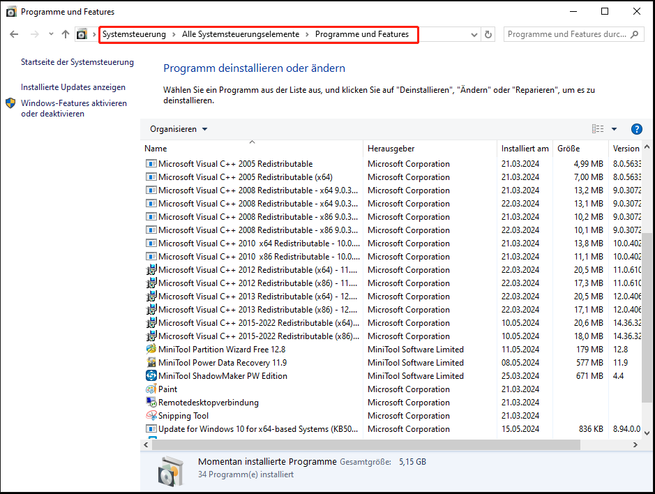Click the MiniTool ShadowMaker icon

pos(151,375)
